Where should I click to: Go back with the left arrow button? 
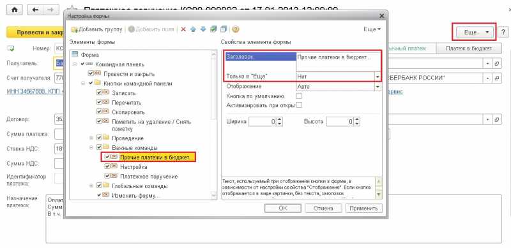[35, 10]
